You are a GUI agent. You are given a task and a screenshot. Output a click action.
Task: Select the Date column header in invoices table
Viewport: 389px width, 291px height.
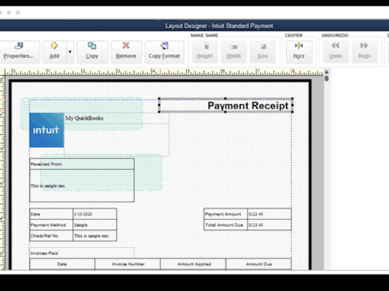coord(62,264)
